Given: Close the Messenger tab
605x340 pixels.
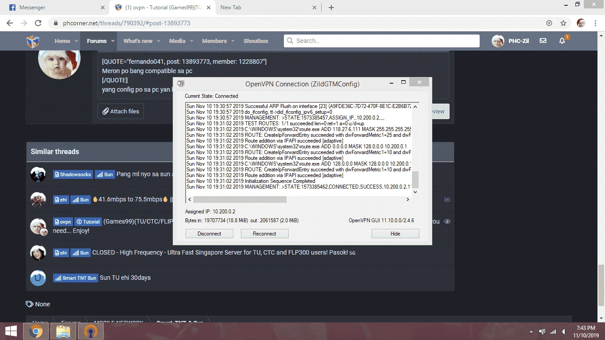Looking at the screenshot, I should click(102, 8).
